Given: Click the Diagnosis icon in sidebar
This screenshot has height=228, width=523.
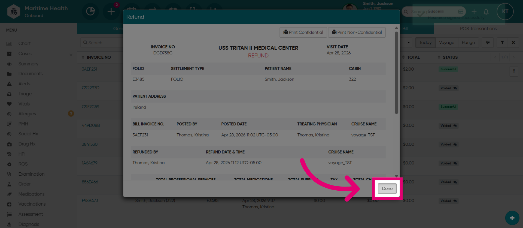Looking at the screenshot, I should coord(9,224).
